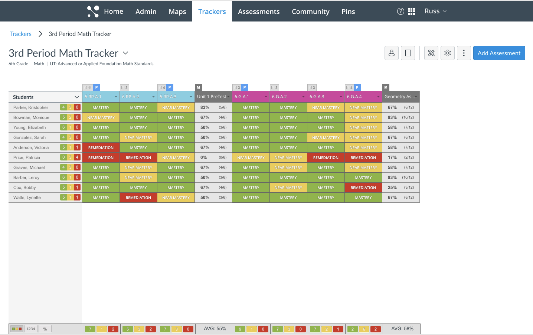The height and width of the screenshot is (335, 533).
Task: Expand the tracker title dropdown chevron
Action: pos(125,53)
